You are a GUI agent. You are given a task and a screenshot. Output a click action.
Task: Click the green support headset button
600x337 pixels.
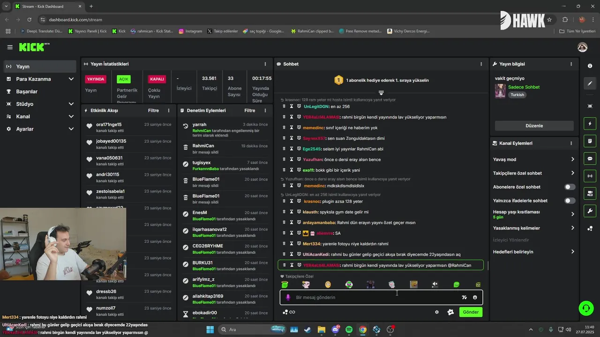(586, 308)
